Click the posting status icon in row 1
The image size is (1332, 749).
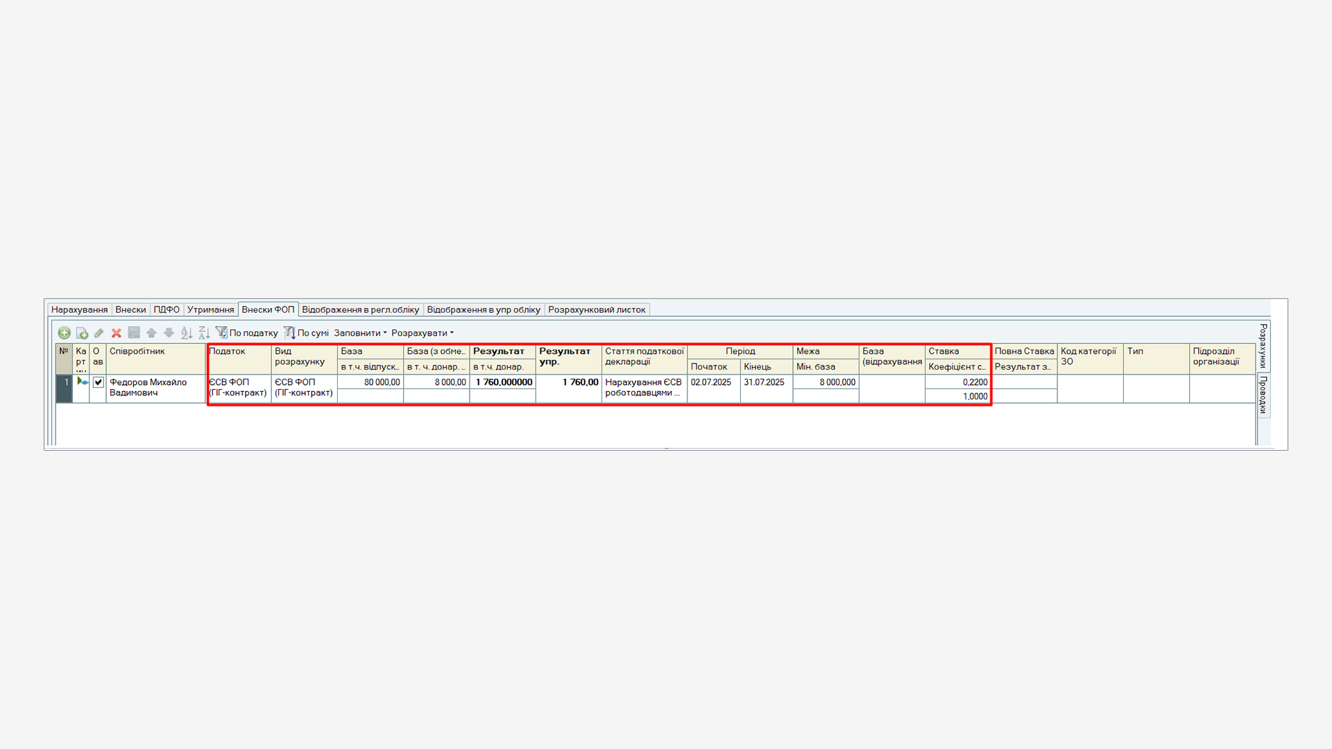click(x=82, y=381)
